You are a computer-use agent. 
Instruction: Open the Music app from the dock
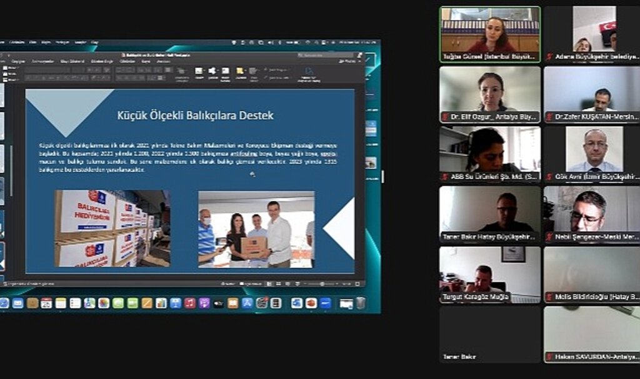click(190, 303)
